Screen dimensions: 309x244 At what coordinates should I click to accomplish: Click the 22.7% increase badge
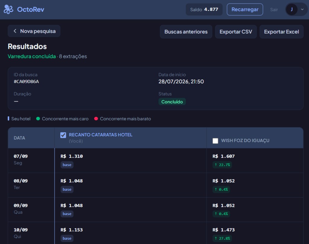click(x=222, y=165)
